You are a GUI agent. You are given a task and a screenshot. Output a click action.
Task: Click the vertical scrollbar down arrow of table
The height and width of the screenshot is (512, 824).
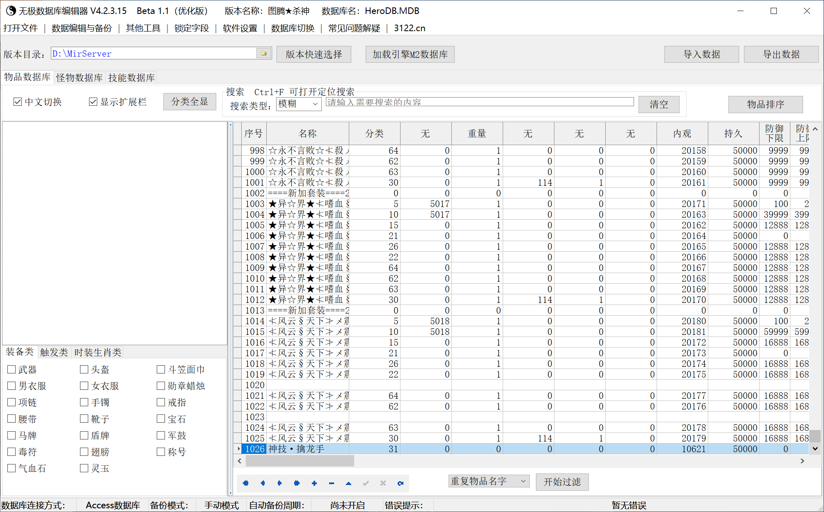(815, 449)
